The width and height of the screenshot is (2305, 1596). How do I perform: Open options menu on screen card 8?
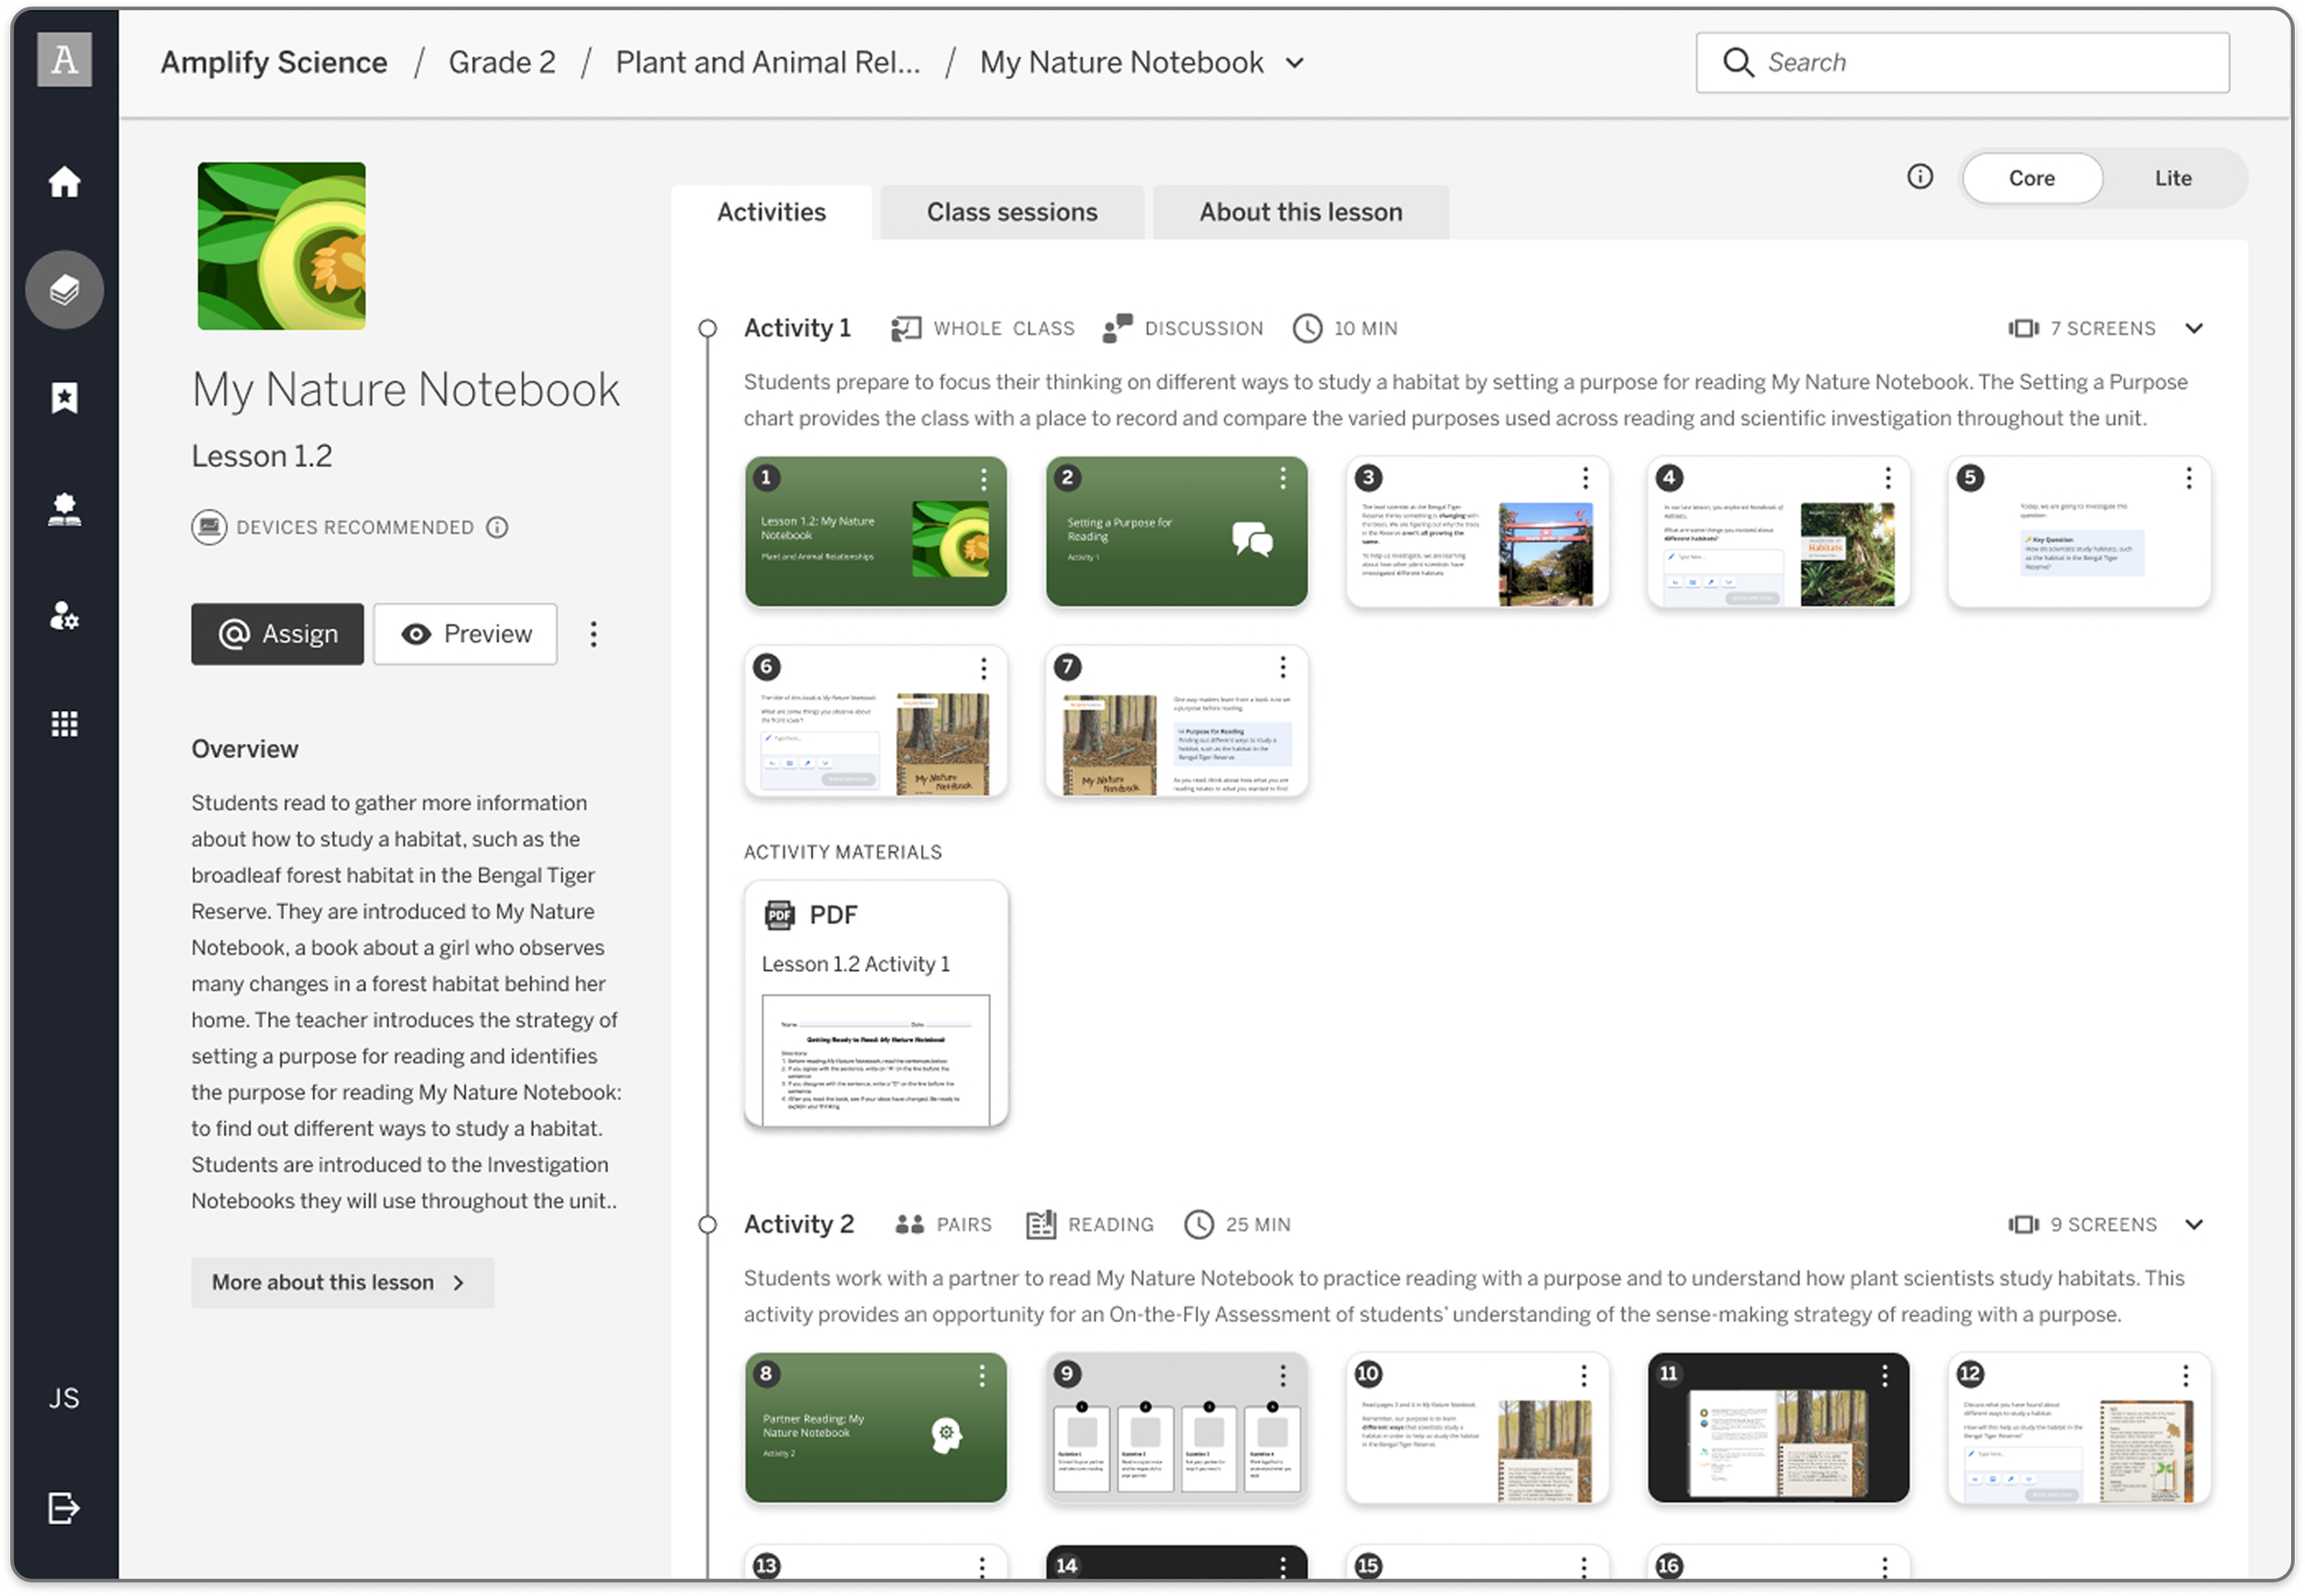pyautogui.click(x=982, y=1376)
